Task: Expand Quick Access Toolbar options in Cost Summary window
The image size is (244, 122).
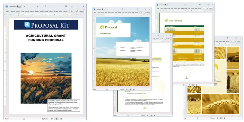Action: pyautogui.click(x=170, y=5)
